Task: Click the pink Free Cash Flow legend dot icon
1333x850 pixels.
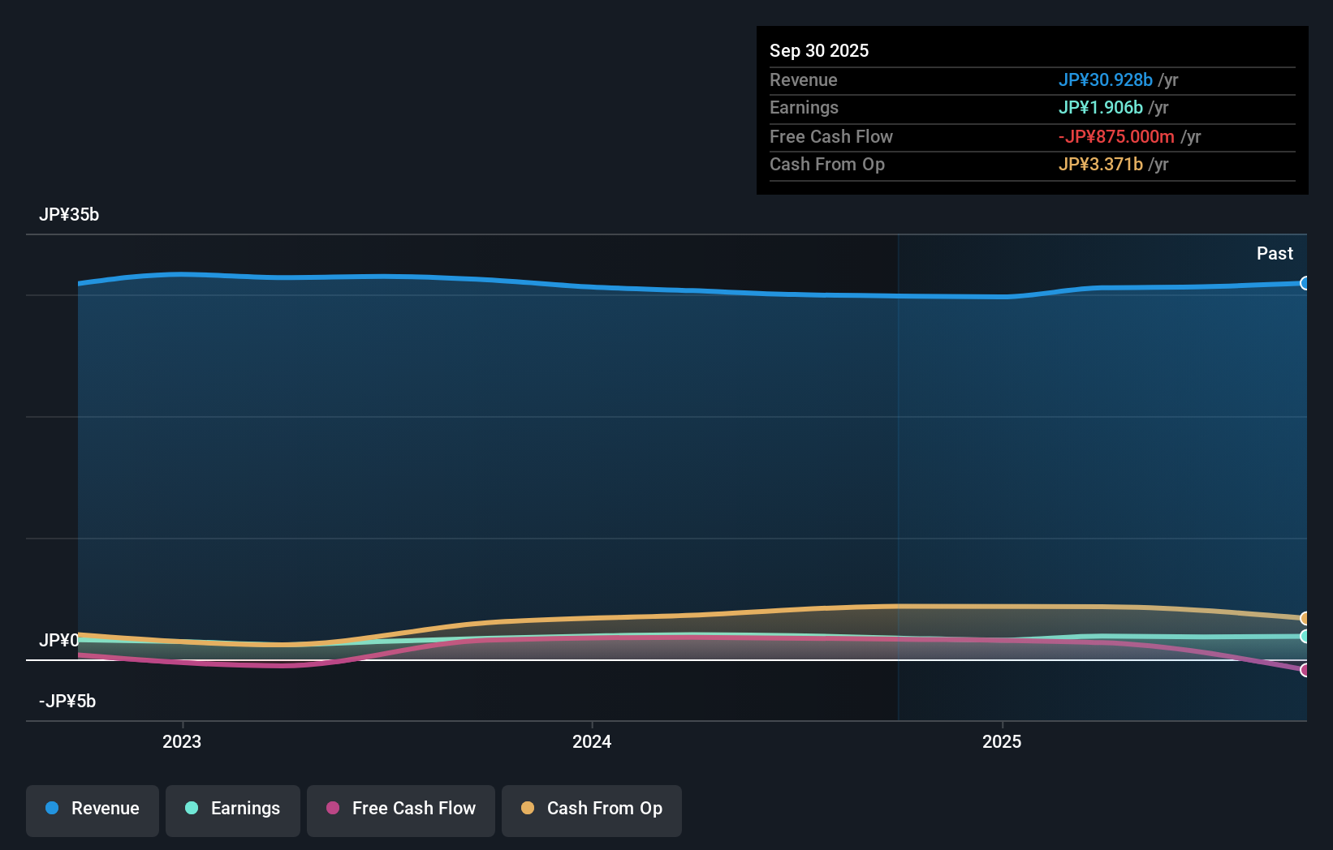Action: 332,809
